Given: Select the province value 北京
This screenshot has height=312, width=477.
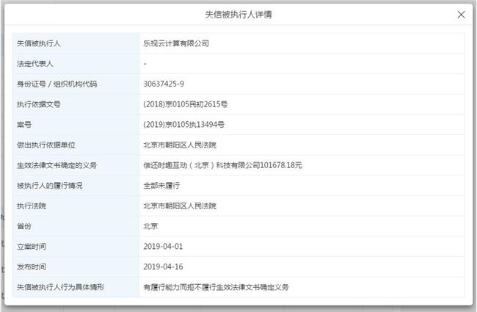Looking at the screenshot, I should point(150,226).
